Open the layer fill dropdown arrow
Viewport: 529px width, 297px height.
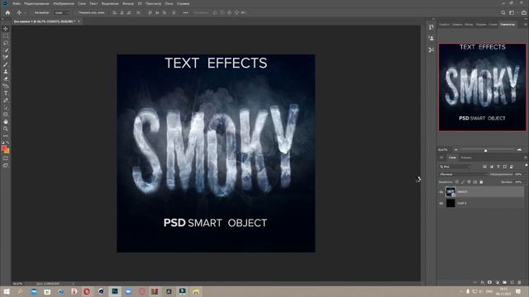pyautogui.click(x=526, y=181)
